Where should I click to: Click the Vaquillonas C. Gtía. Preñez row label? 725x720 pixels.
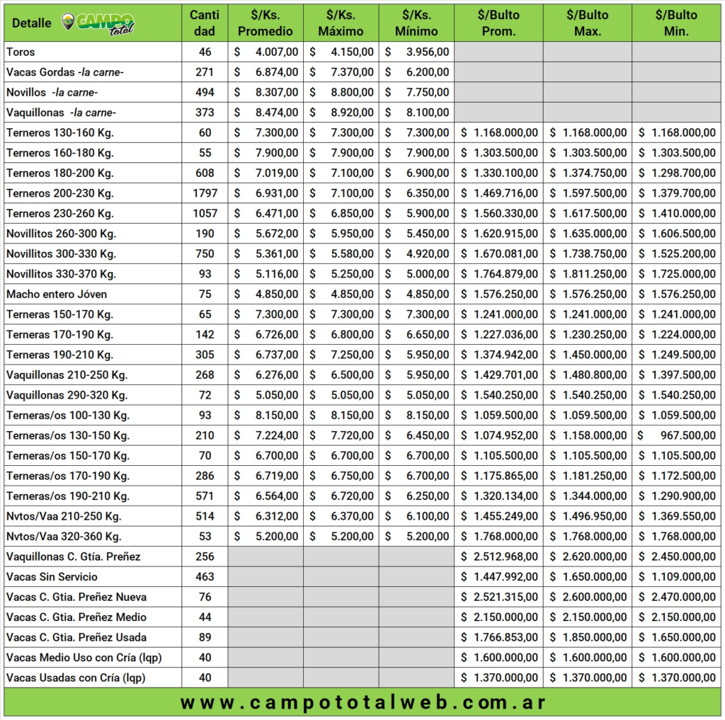(x=73, y=556)
